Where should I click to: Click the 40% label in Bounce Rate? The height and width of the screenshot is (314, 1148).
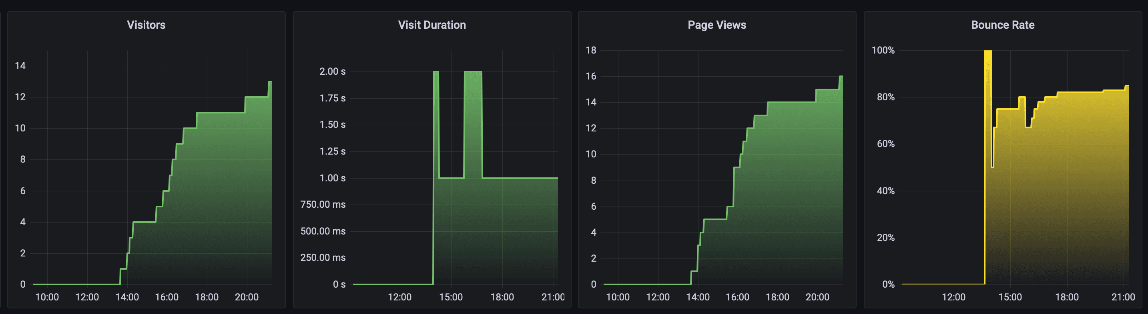pos(885,191)
